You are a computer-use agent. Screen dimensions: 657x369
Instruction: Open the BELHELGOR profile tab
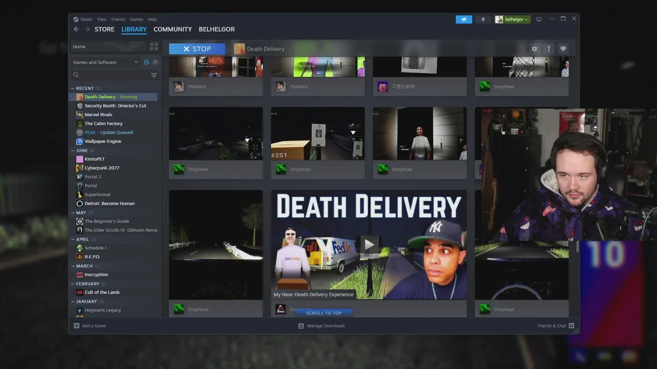217,29
